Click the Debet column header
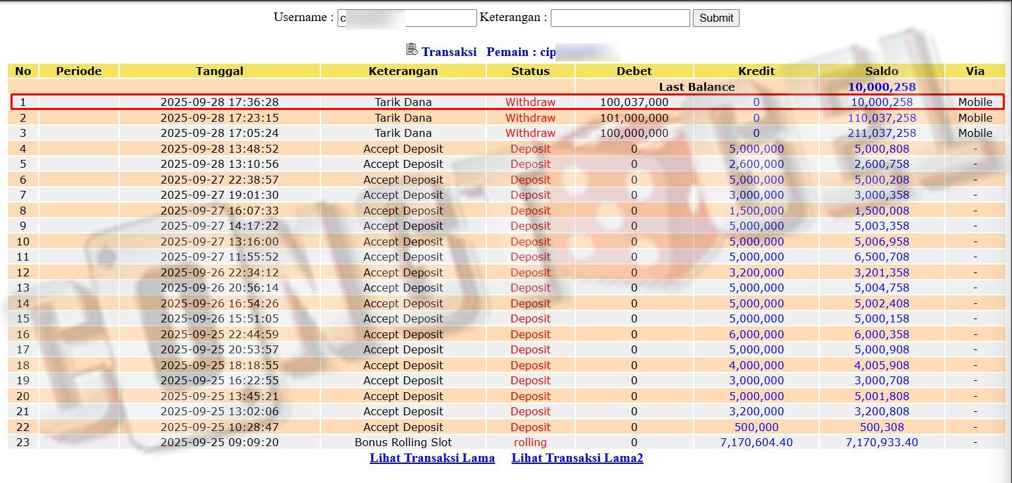This screenshot has height=483, width=1012. [x=634, y=71]
